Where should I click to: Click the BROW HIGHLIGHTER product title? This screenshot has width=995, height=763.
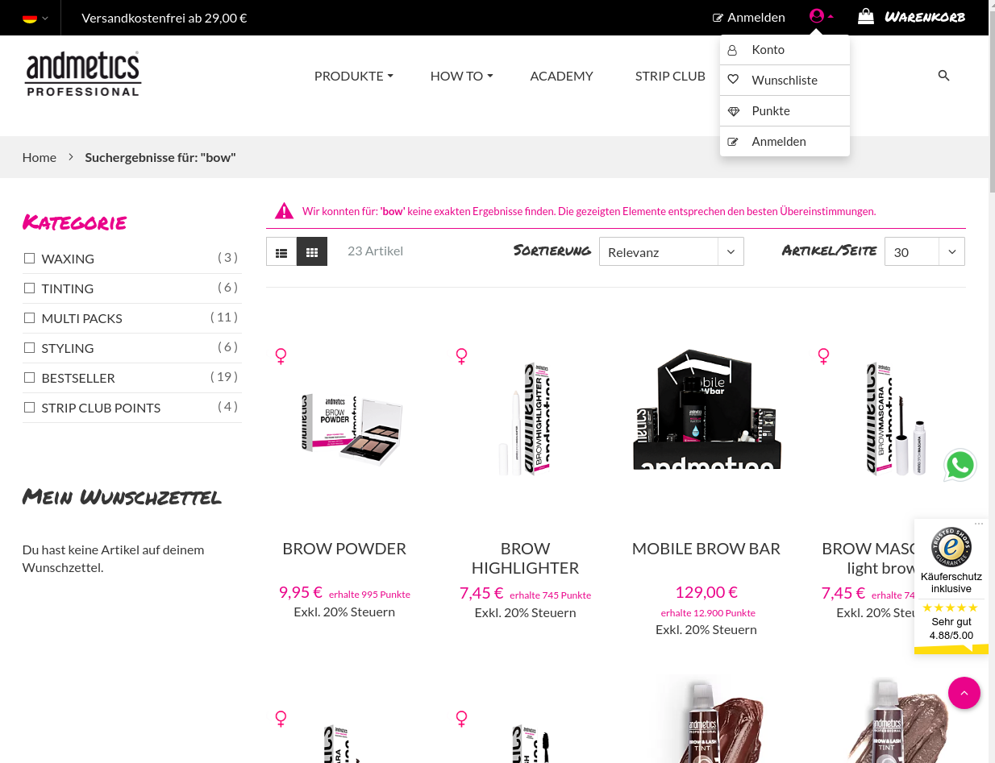click(525, 558)
